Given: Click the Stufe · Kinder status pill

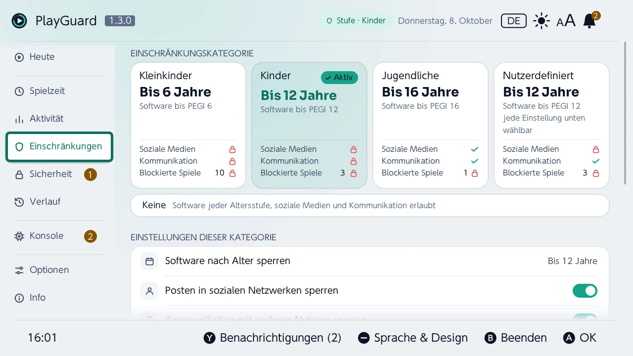Looking at the screenshot, I should click(356, 21).
